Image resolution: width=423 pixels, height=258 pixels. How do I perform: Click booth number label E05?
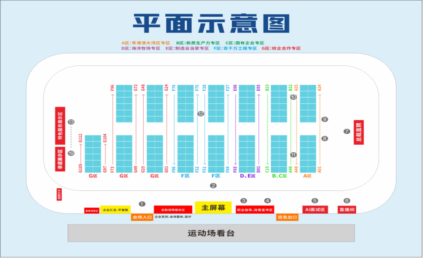tap(259, 88)
